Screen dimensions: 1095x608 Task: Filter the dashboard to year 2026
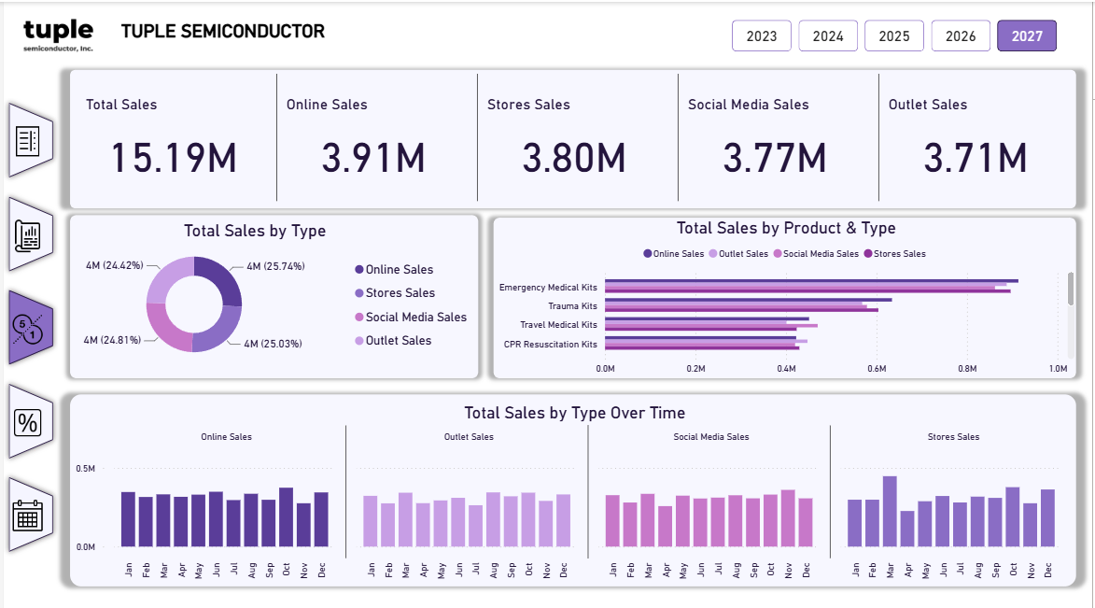pos(961,35)
